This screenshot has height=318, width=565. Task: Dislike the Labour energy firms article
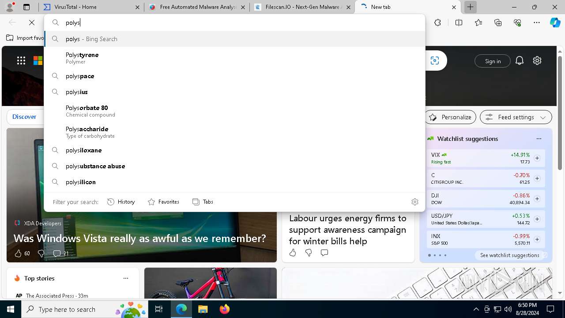click(x=309, y=253)
